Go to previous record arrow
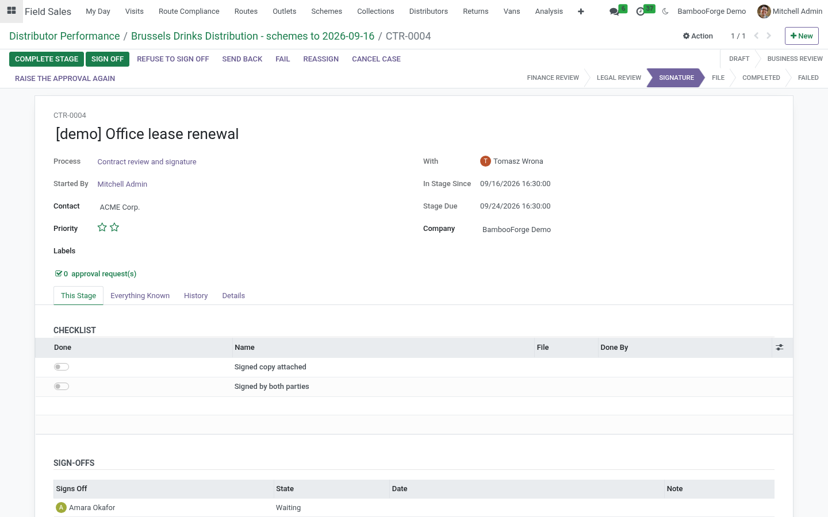This screenshot has width=828, height=517. pyautogui.click(x=756, y=36)
